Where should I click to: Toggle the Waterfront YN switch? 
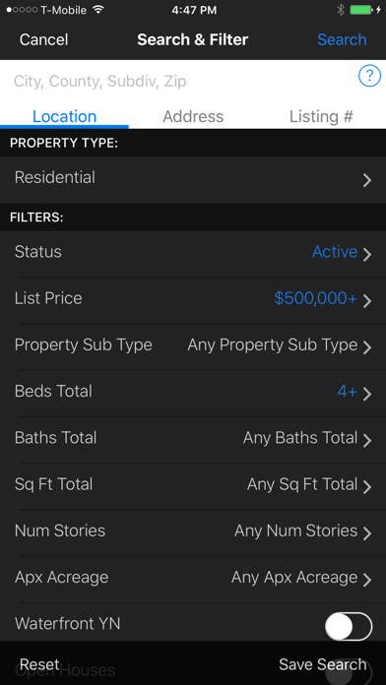click(x=349, y=627)
